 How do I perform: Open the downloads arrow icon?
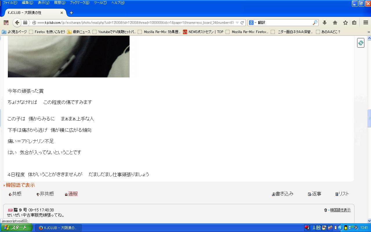(325, 23)
